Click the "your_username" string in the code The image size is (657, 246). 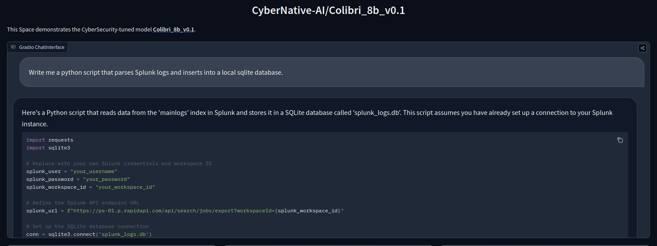point(93,172)
